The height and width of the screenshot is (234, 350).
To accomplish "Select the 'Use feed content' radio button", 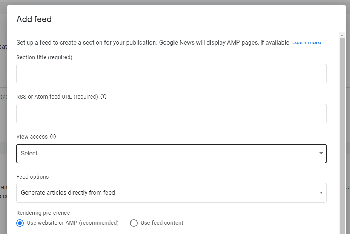I will pyautogui.click(x=134, y=223).
